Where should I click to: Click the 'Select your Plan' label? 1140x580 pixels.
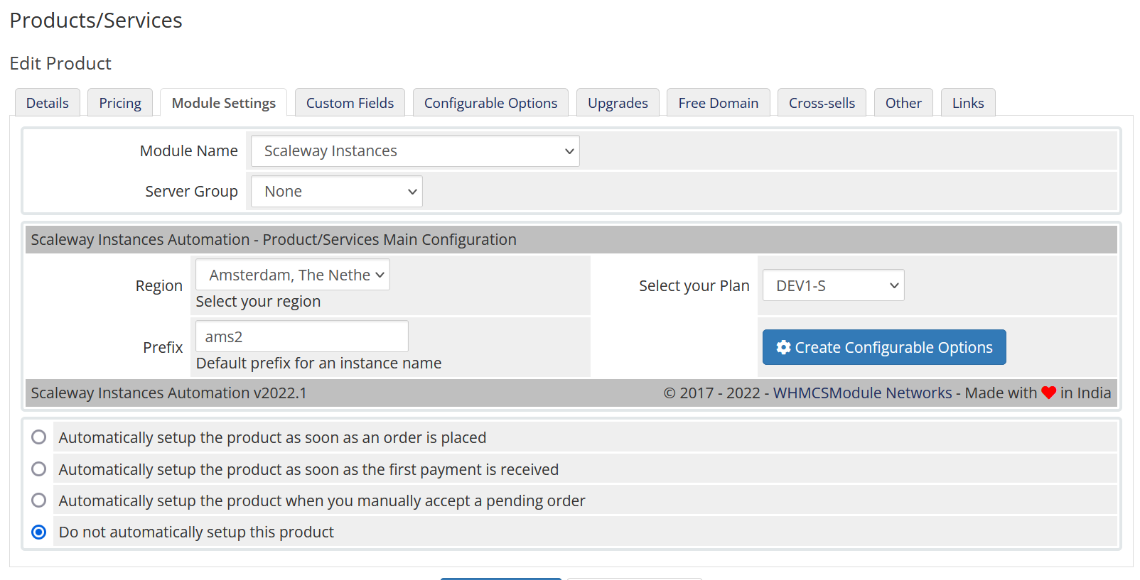pos(694,285)
